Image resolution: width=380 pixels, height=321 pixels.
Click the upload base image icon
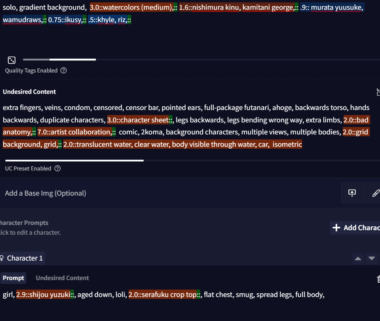352,193
